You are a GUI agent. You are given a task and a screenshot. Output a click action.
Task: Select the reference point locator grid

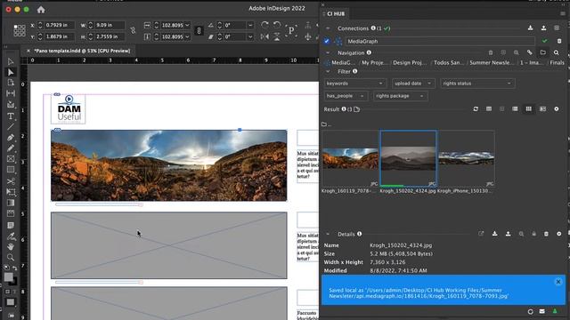pyautogui.click(x=20, y=30)
